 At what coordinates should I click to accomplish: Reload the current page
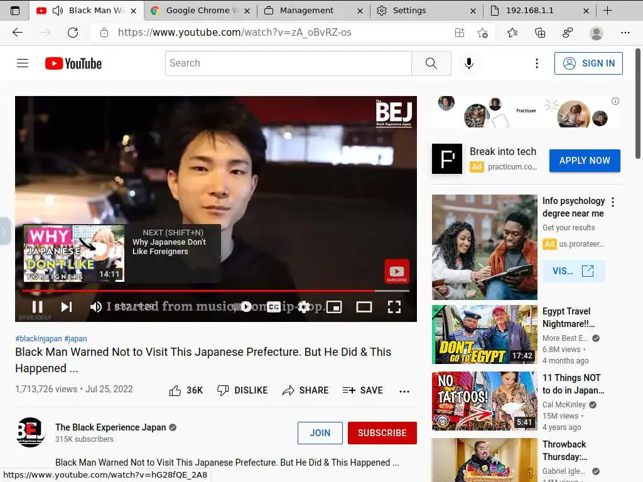point(73,33)
